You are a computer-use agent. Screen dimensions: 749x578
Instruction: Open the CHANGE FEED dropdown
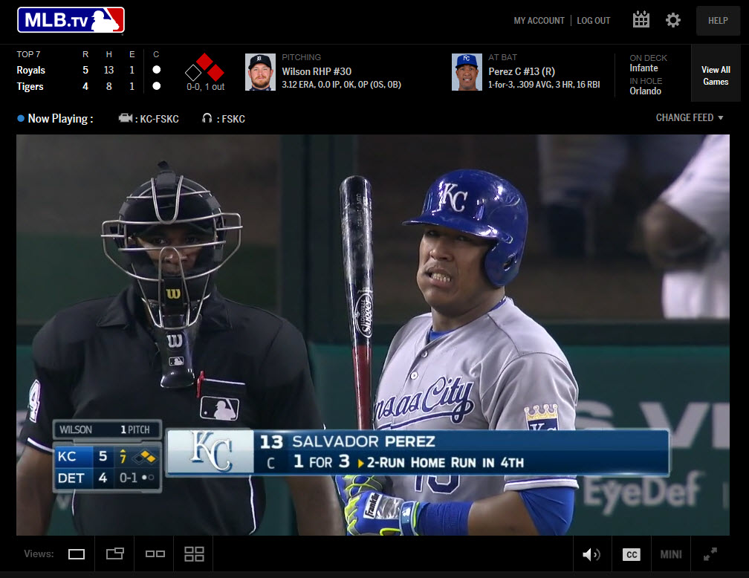pos(690,117)
